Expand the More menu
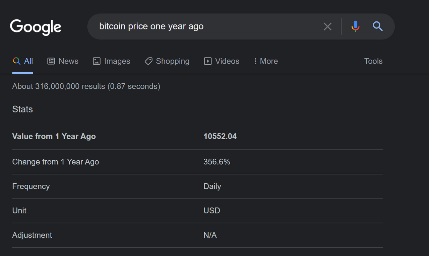The image size is (429, 256). click(266, 61)
